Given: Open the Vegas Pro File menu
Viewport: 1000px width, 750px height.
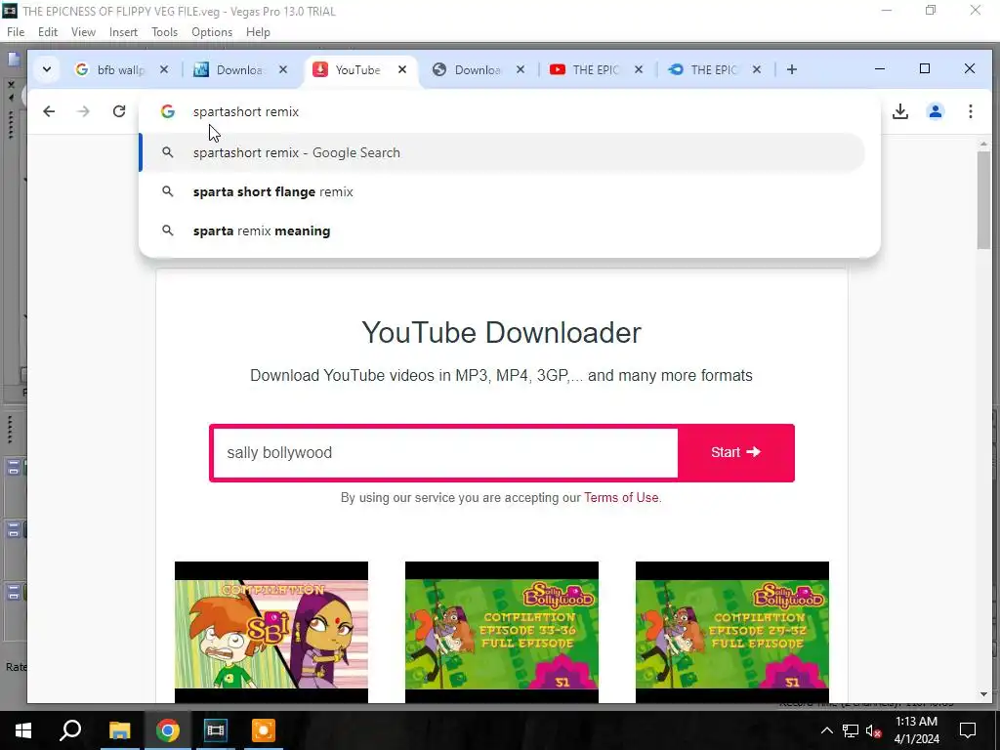Looking at the screenshot, I should pos(16,32).
